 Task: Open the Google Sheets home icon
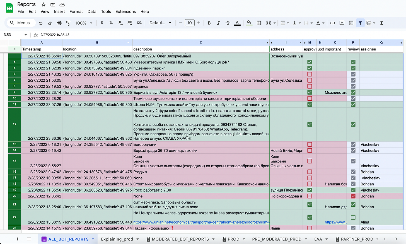click(9, 8)
